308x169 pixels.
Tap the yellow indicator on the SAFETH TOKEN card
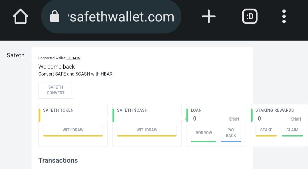(x=39, y=115)
